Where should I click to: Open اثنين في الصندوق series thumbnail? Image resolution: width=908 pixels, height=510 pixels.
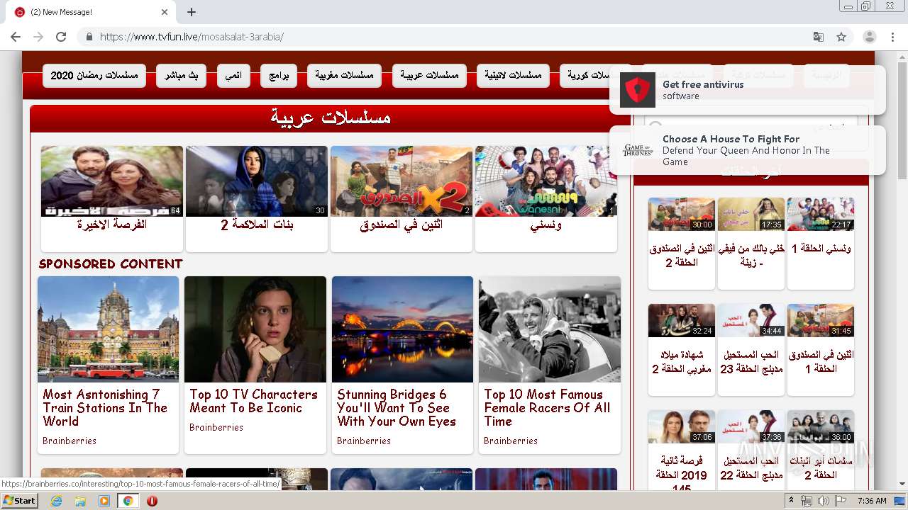[x=402, y=181]
